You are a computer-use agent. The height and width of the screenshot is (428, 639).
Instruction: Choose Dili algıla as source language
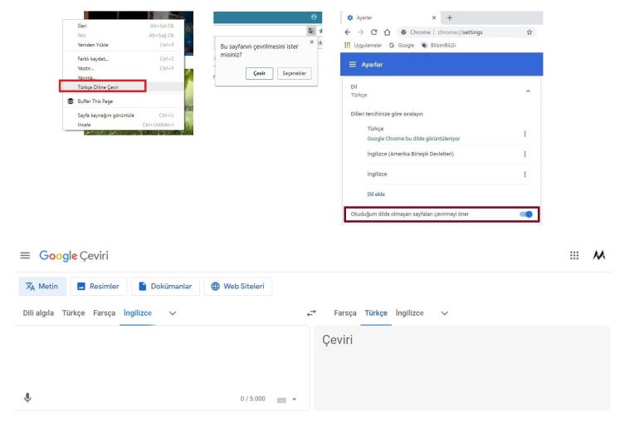(x=38, y=313)
